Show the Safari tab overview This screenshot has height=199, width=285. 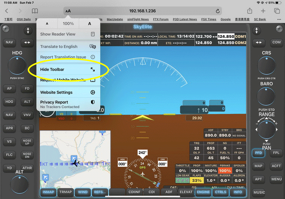[x=277, y=11]
